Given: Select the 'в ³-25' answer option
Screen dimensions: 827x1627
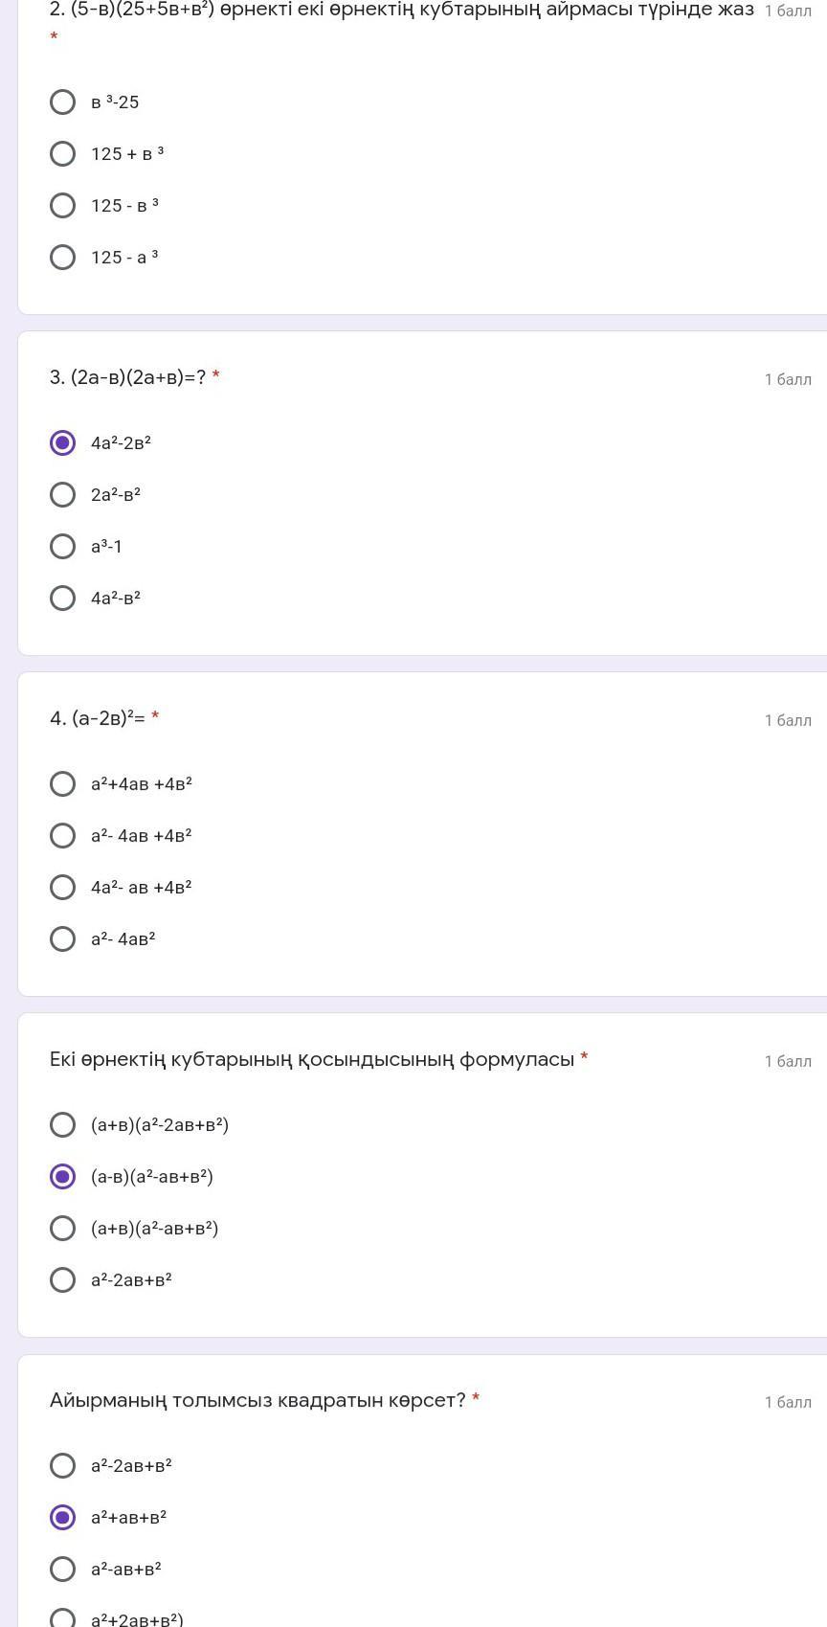Looking at the screenshot, I should [62, 102].
